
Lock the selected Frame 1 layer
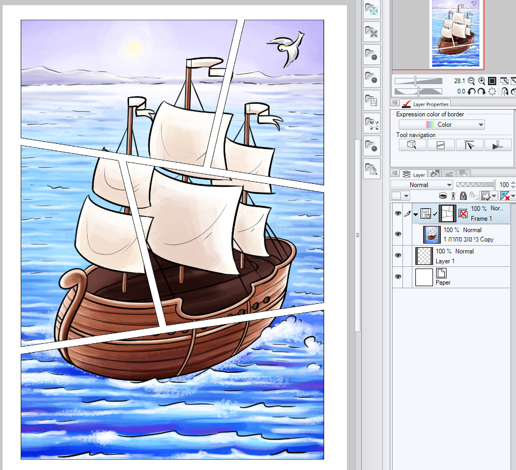click(x=462, y=196)
